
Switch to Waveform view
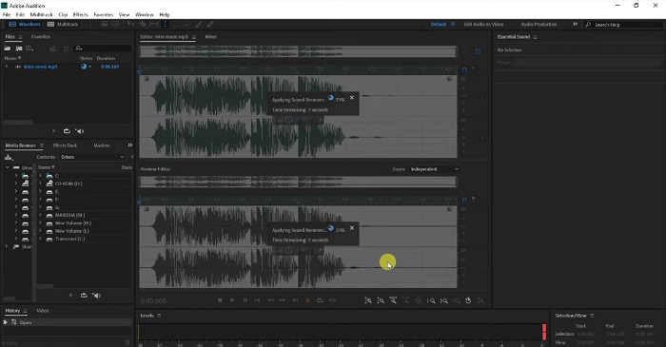[x=25, y=24]
